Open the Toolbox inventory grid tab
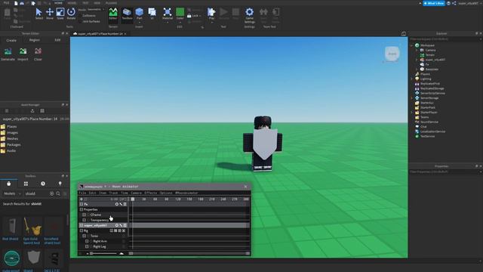This screenshot has width=483, height=272. pos(26,184)
